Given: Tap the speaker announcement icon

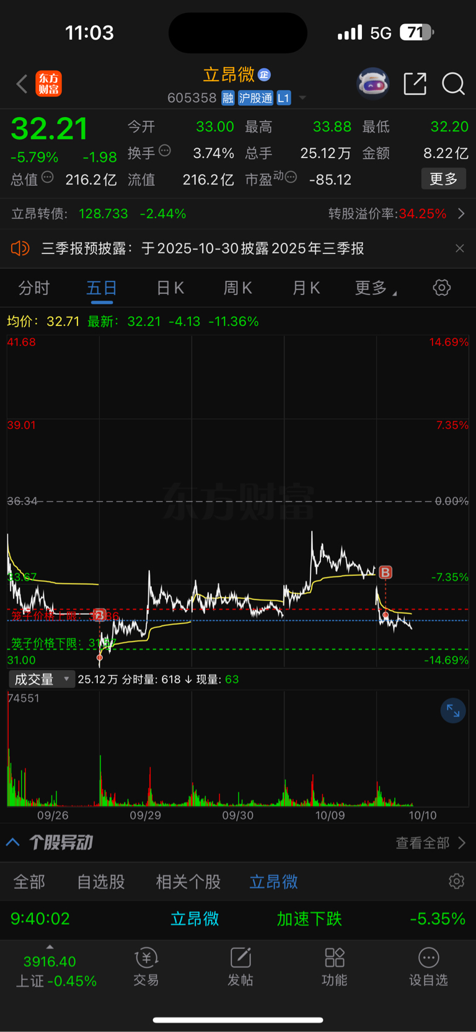Looking at the screenshot, I should pyautogui.click(x=20, y=249).
